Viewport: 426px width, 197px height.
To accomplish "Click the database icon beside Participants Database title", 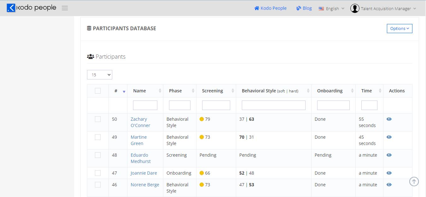I will pos(89,28).
